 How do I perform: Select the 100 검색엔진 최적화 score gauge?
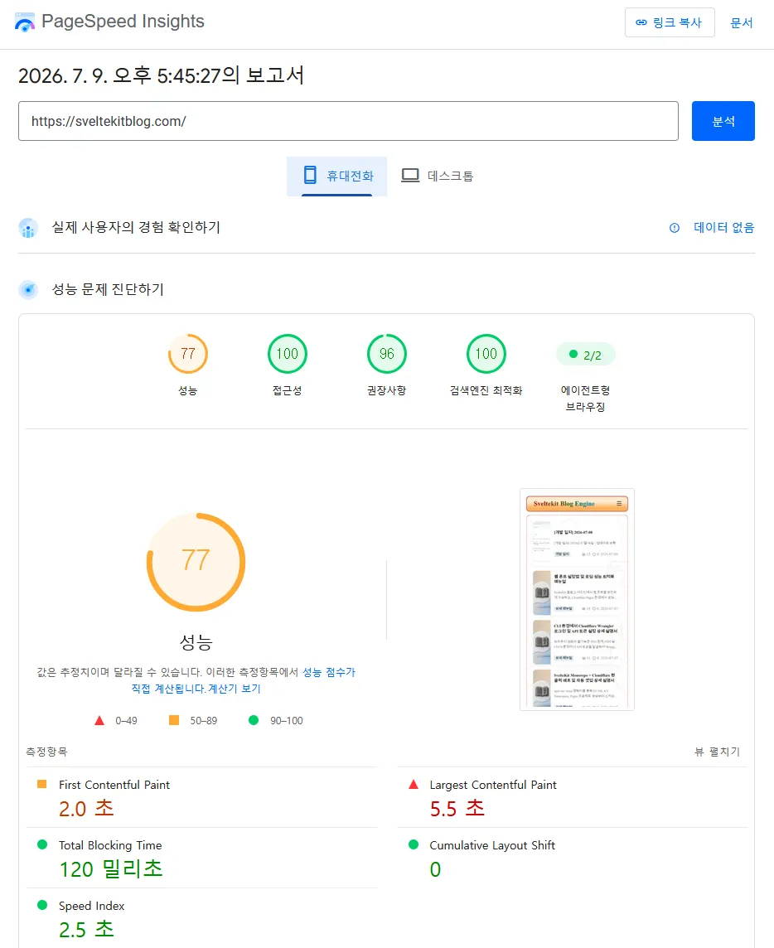coord(486,355)
